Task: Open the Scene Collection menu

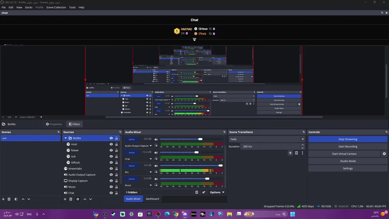Action: pyautogui.click(x=56, y=7)
